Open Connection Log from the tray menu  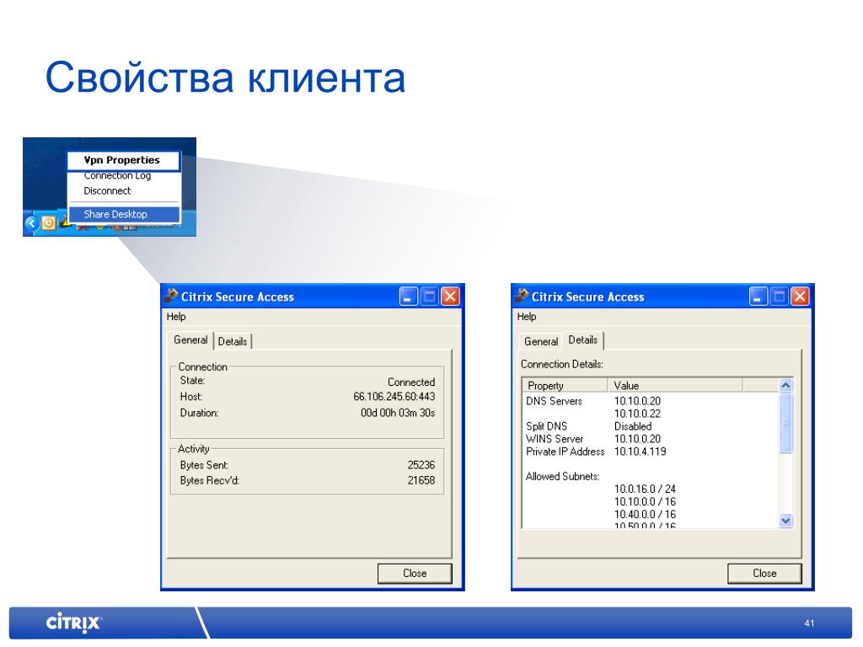pos(117,175)
